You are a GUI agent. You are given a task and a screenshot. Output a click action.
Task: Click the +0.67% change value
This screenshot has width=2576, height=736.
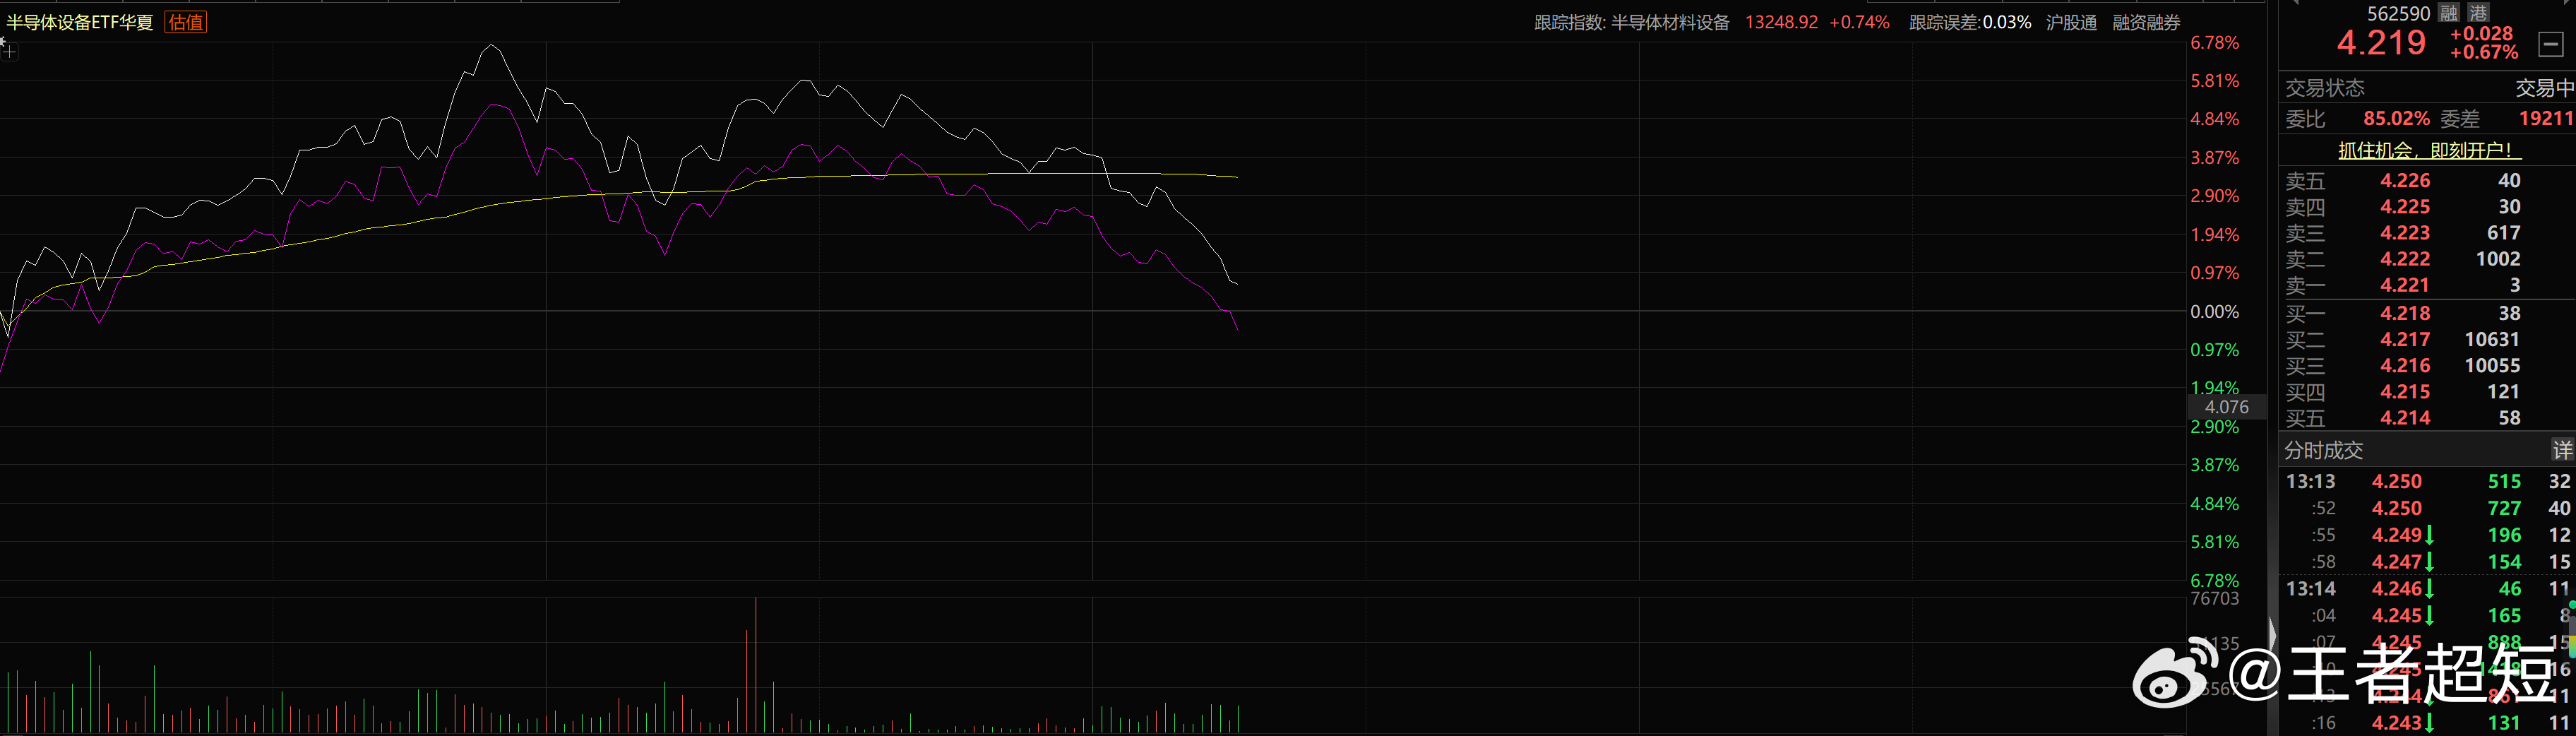[2484, 52]
